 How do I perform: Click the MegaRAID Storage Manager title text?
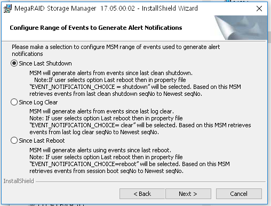pyautogui.click(x=55, y=9)
